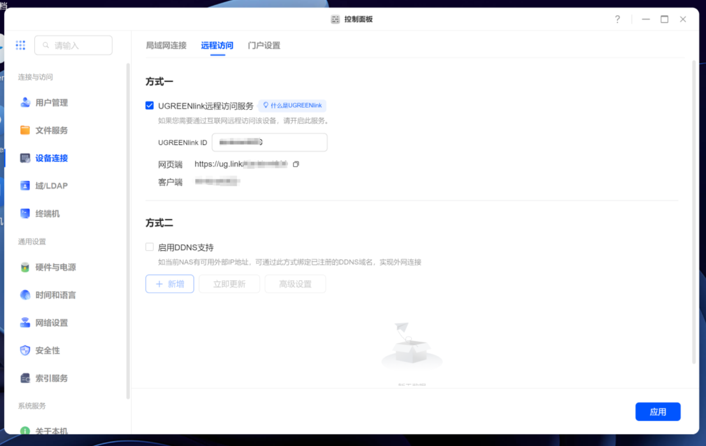Click the 通用设置 sidebar group heading

(32, 242)
